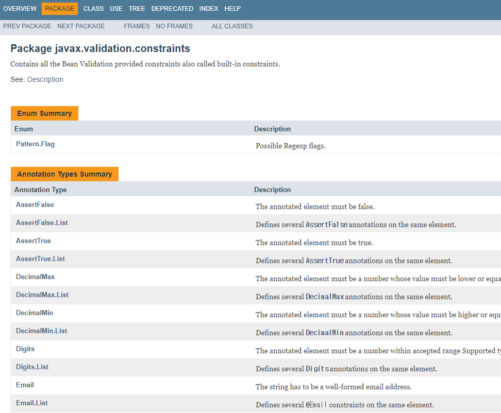This screenshot has width=501, height=413.
Task: Click 'Possible Regexp flags.' description text
Action: pos(290,146)
